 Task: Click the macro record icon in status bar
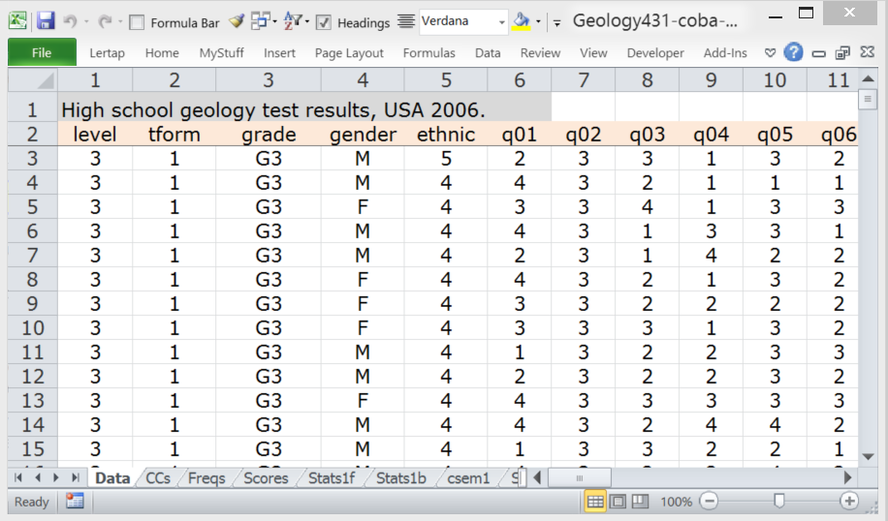(x=75, y=501)
